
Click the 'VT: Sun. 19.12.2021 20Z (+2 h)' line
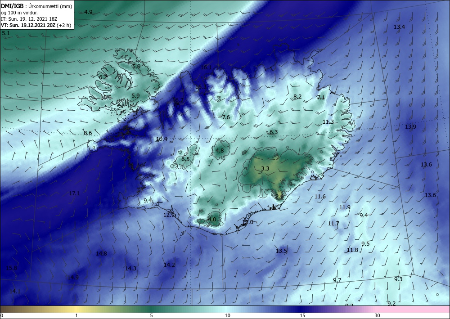click(36, 25)
